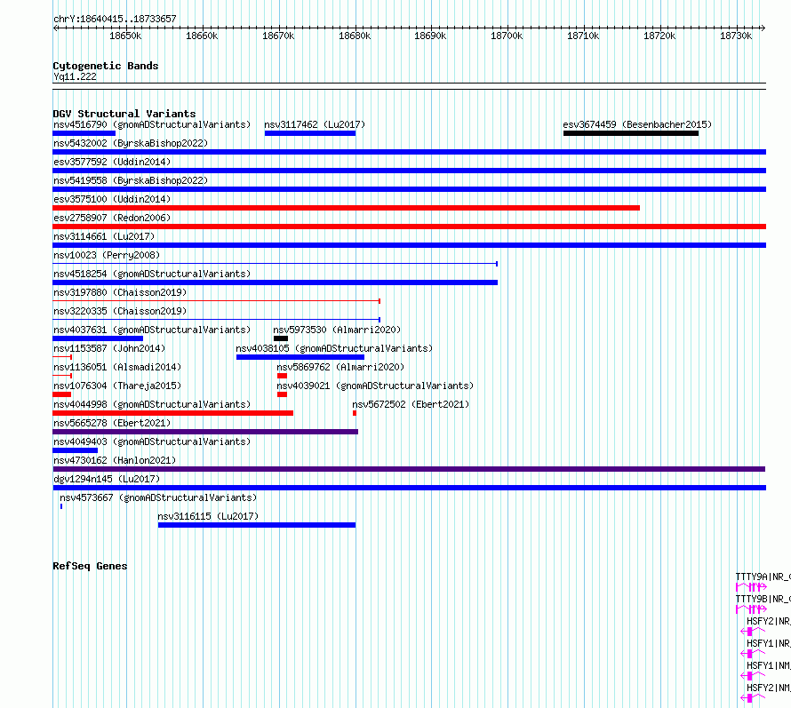The height and width of the screenshot is (708, 791).
Task: Open nsv5665278 (Ebert2021) variant
Action: click(112, 423)
